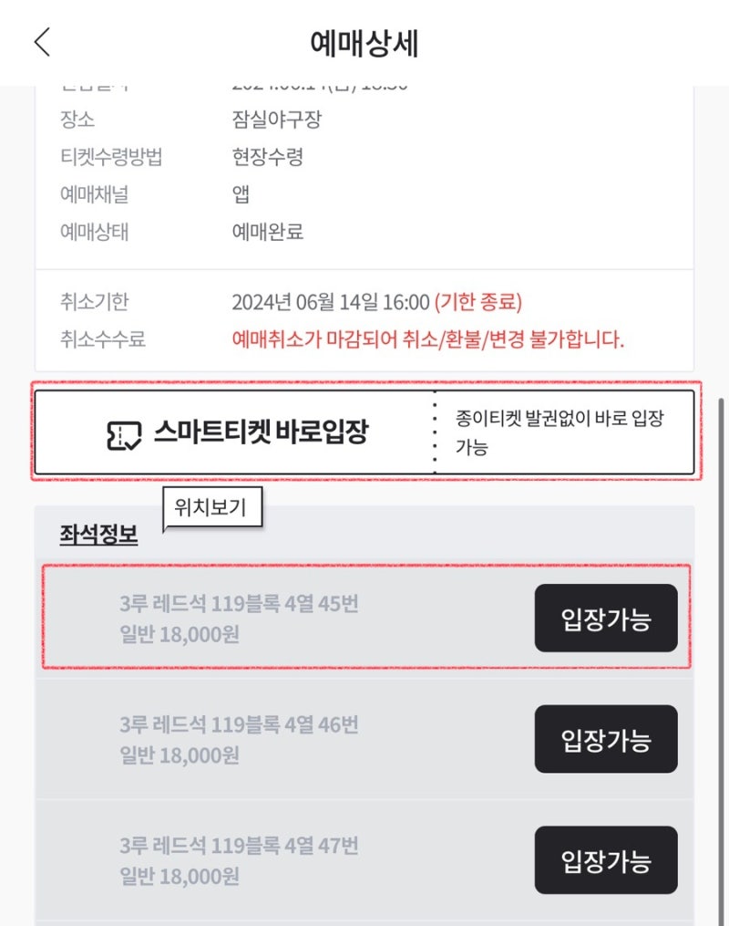Click the 잠실야구장 venue name

point(273,119)
